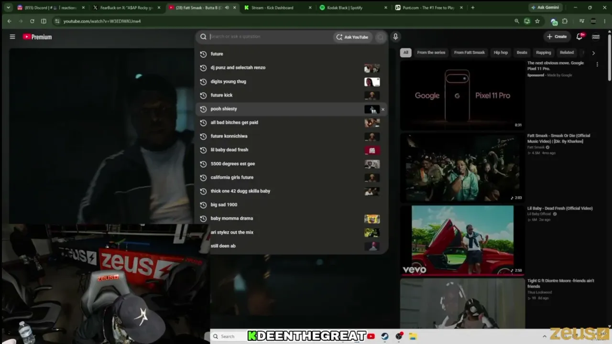This screenshot has width=612, height=344.
Task: Choose 'digits young thug' suggestion
Action: pos(292,82)
